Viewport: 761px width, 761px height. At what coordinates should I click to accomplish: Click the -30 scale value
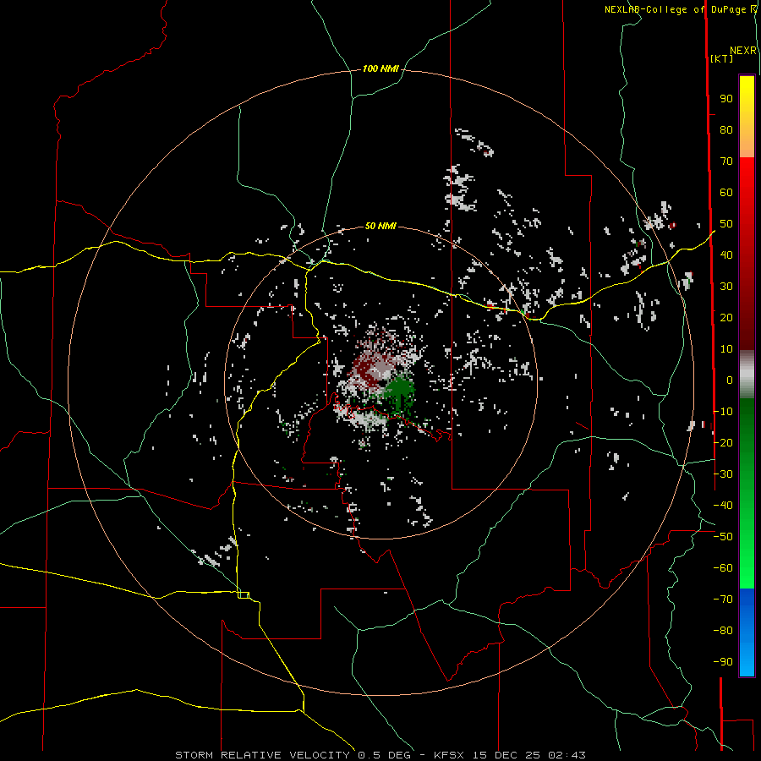click(723, 474)
